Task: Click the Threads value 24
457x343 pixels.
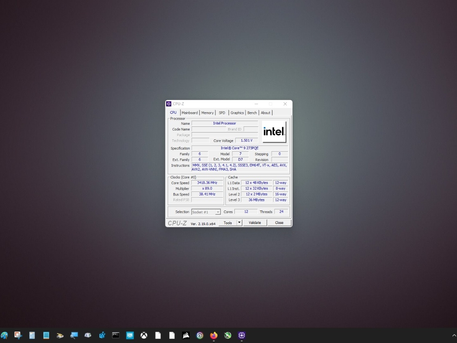Action: tap(281, 212)
